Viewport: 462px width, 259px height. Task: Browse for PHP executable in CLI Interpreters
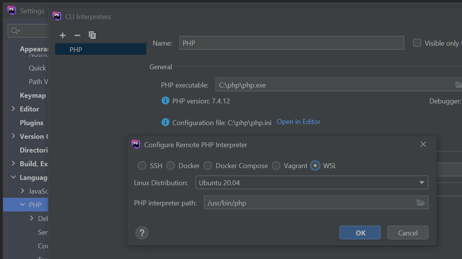459,85
